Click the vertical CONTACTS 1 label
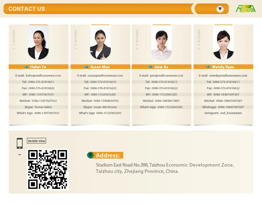This screenshot has width=262, height=204. [x=14, y=39]
